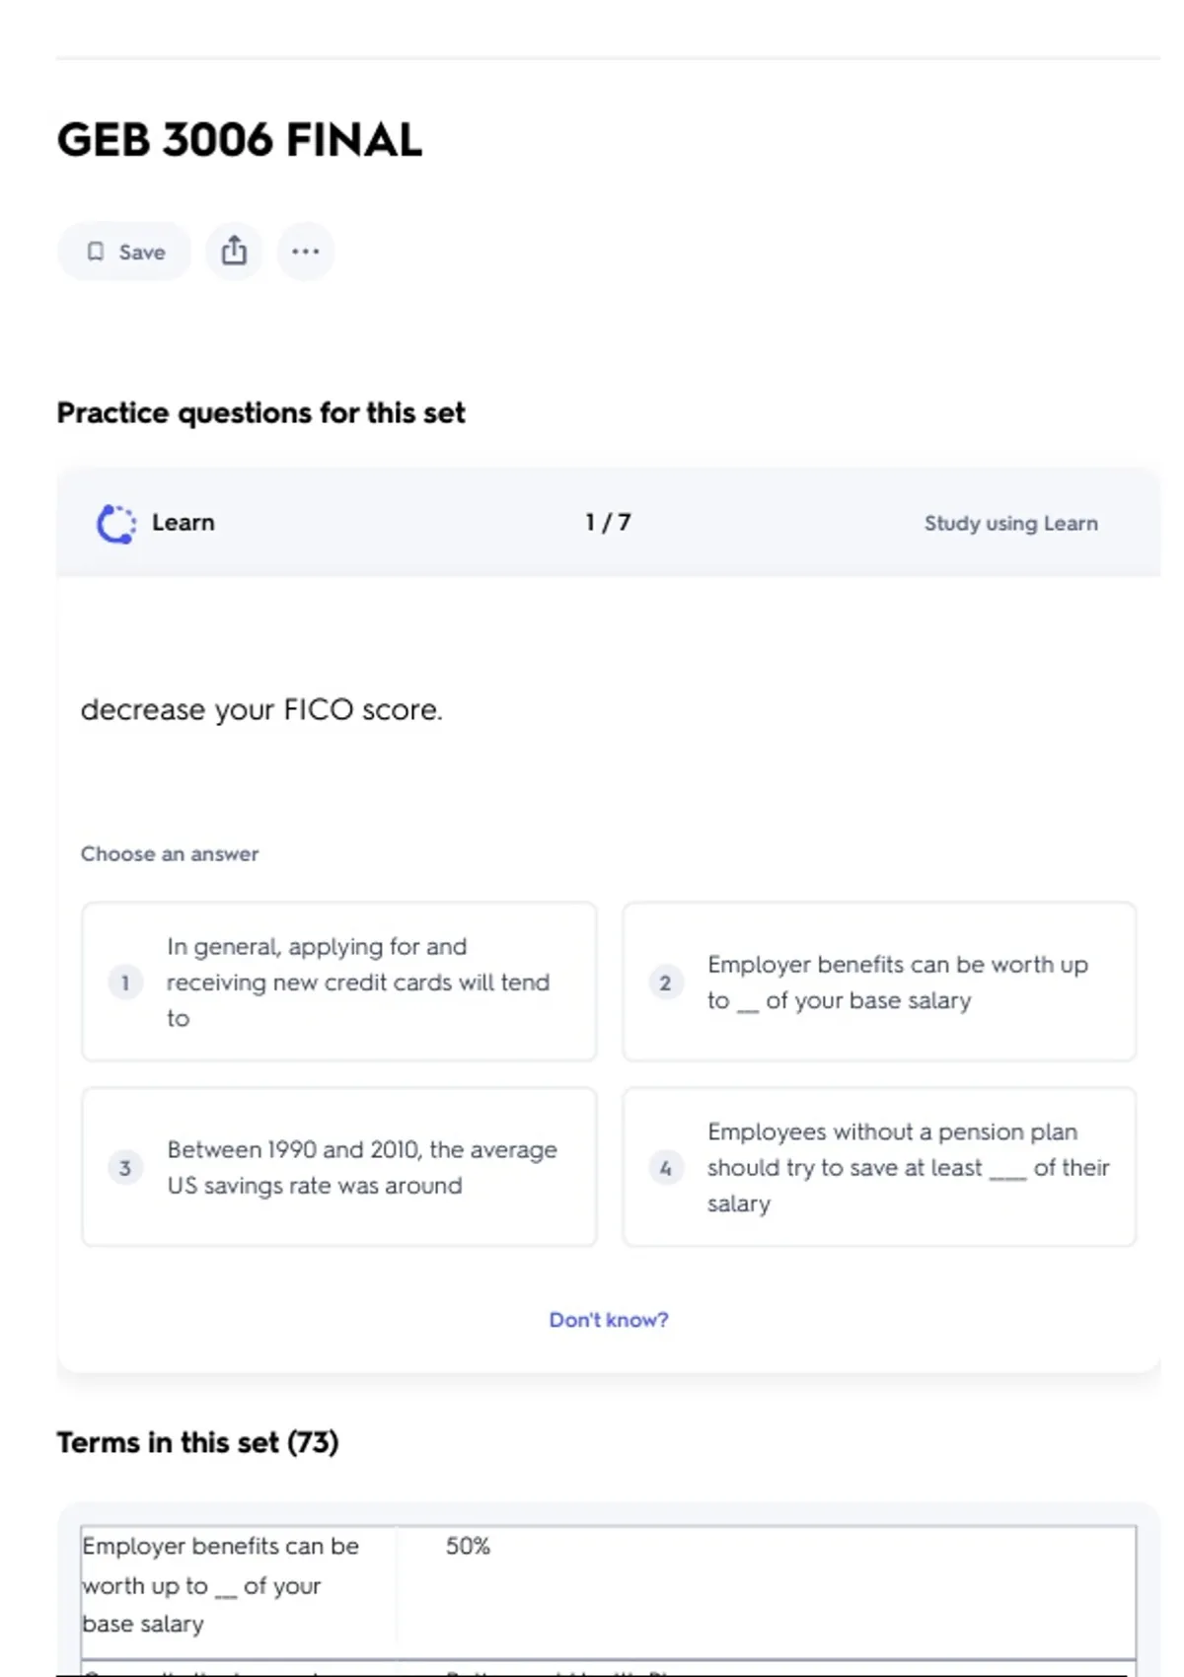Click the Save bookmark button

click(124, 252)
